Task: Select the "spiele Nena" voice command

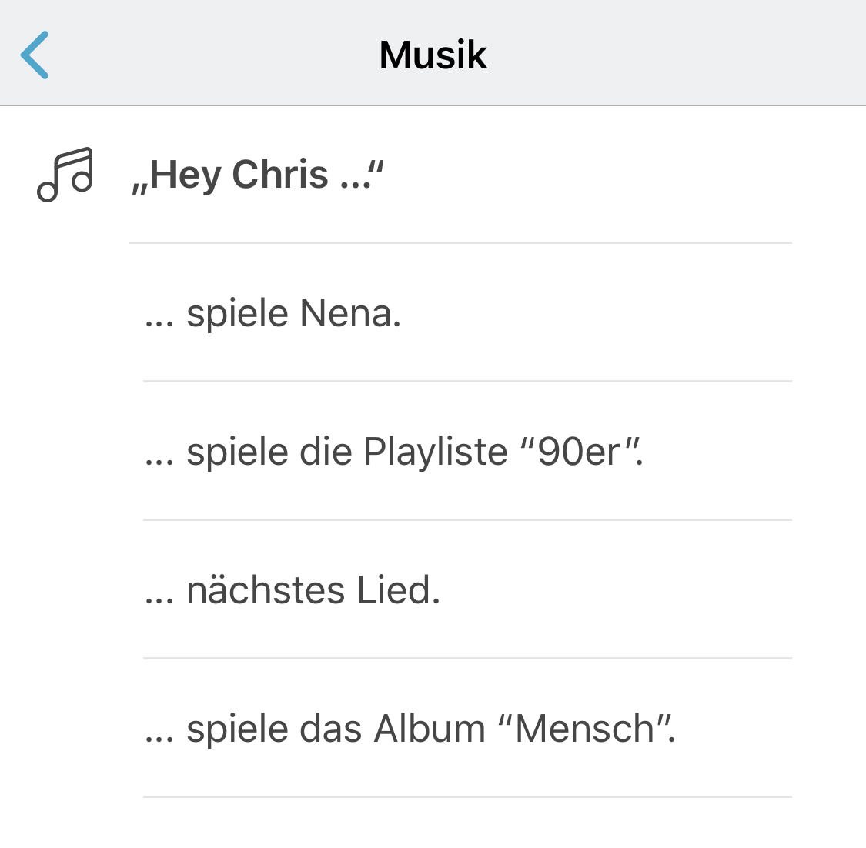Action: pos(467,313)
